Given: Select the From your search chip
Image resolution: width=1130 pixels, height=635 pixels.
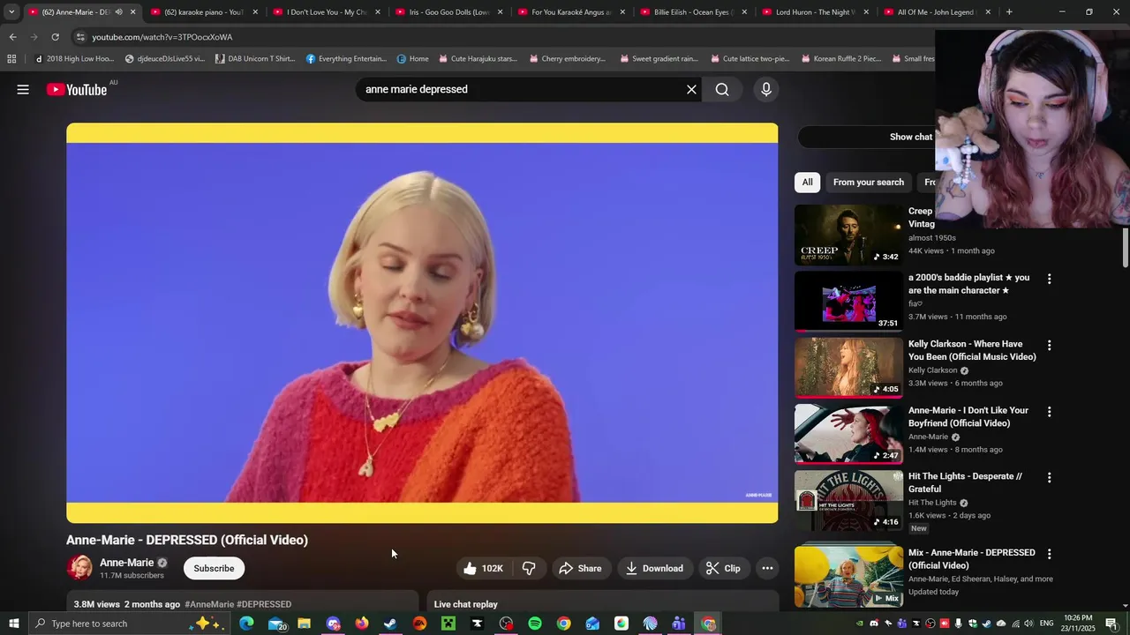Looking at the screenshot, I should [x=868, y=182].
